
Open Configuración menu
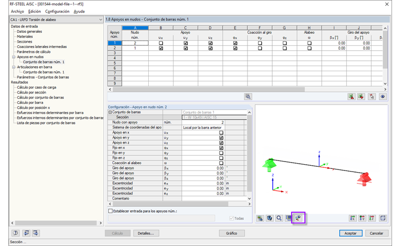(x=58, y=11)
